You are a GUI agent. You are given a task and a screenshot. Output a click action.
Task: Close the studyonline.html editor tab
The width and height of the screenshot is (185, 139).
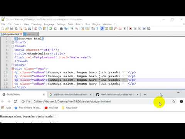21,34
